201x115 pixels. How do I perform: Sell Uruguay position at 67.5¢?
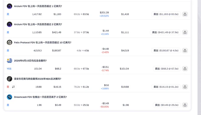(167, 69)
